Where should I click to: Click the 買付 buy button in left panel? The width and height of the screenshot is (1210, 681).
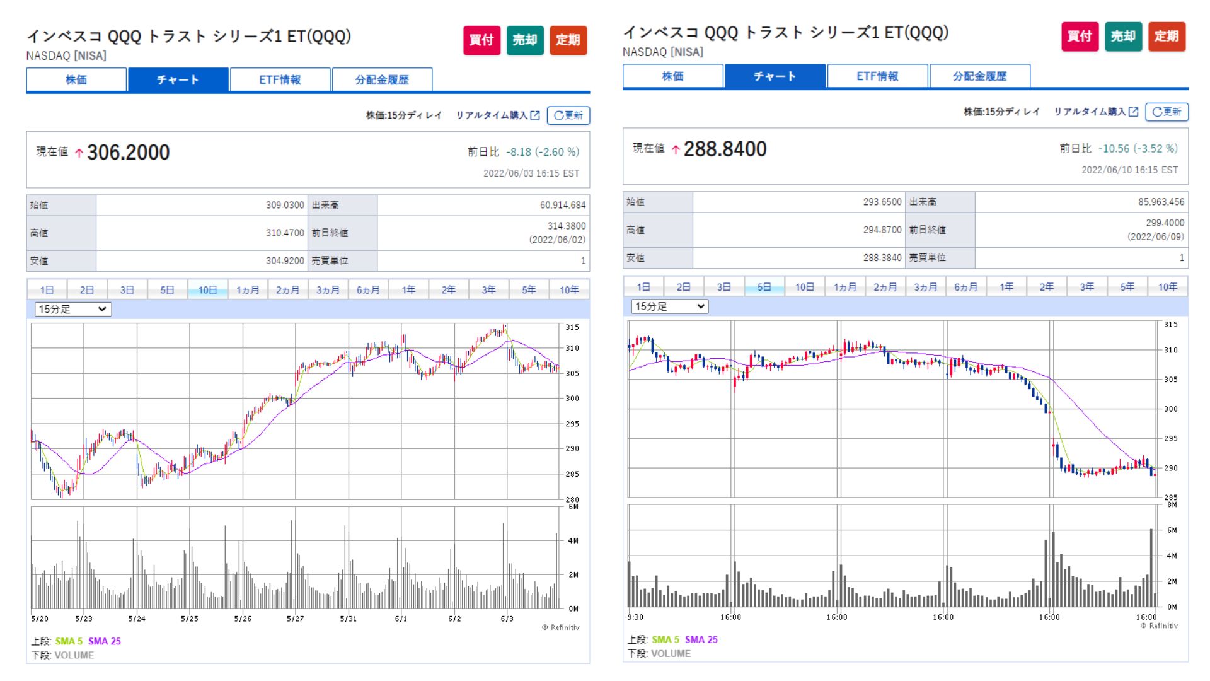coord(481,40)
